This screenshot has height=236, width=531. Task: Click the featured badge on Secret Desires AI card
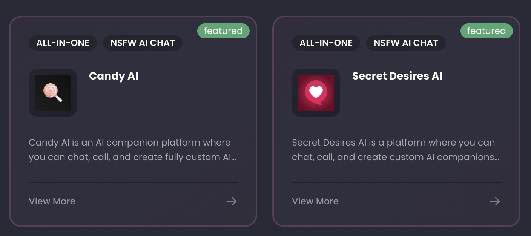click(486, 31)
